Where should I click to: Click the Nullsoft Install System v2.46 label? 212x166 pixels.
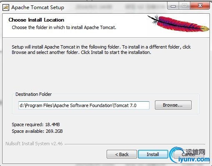click(34, 144)
